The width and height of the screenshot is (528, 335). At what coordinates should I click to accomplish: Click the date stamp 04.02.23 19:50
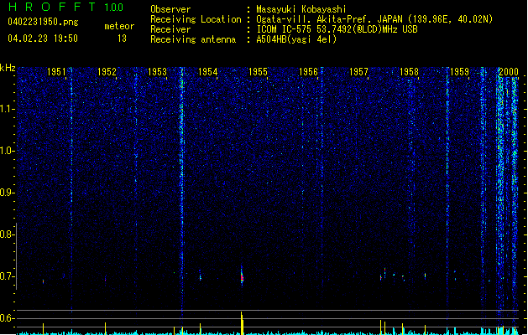(x=43, y=39)
